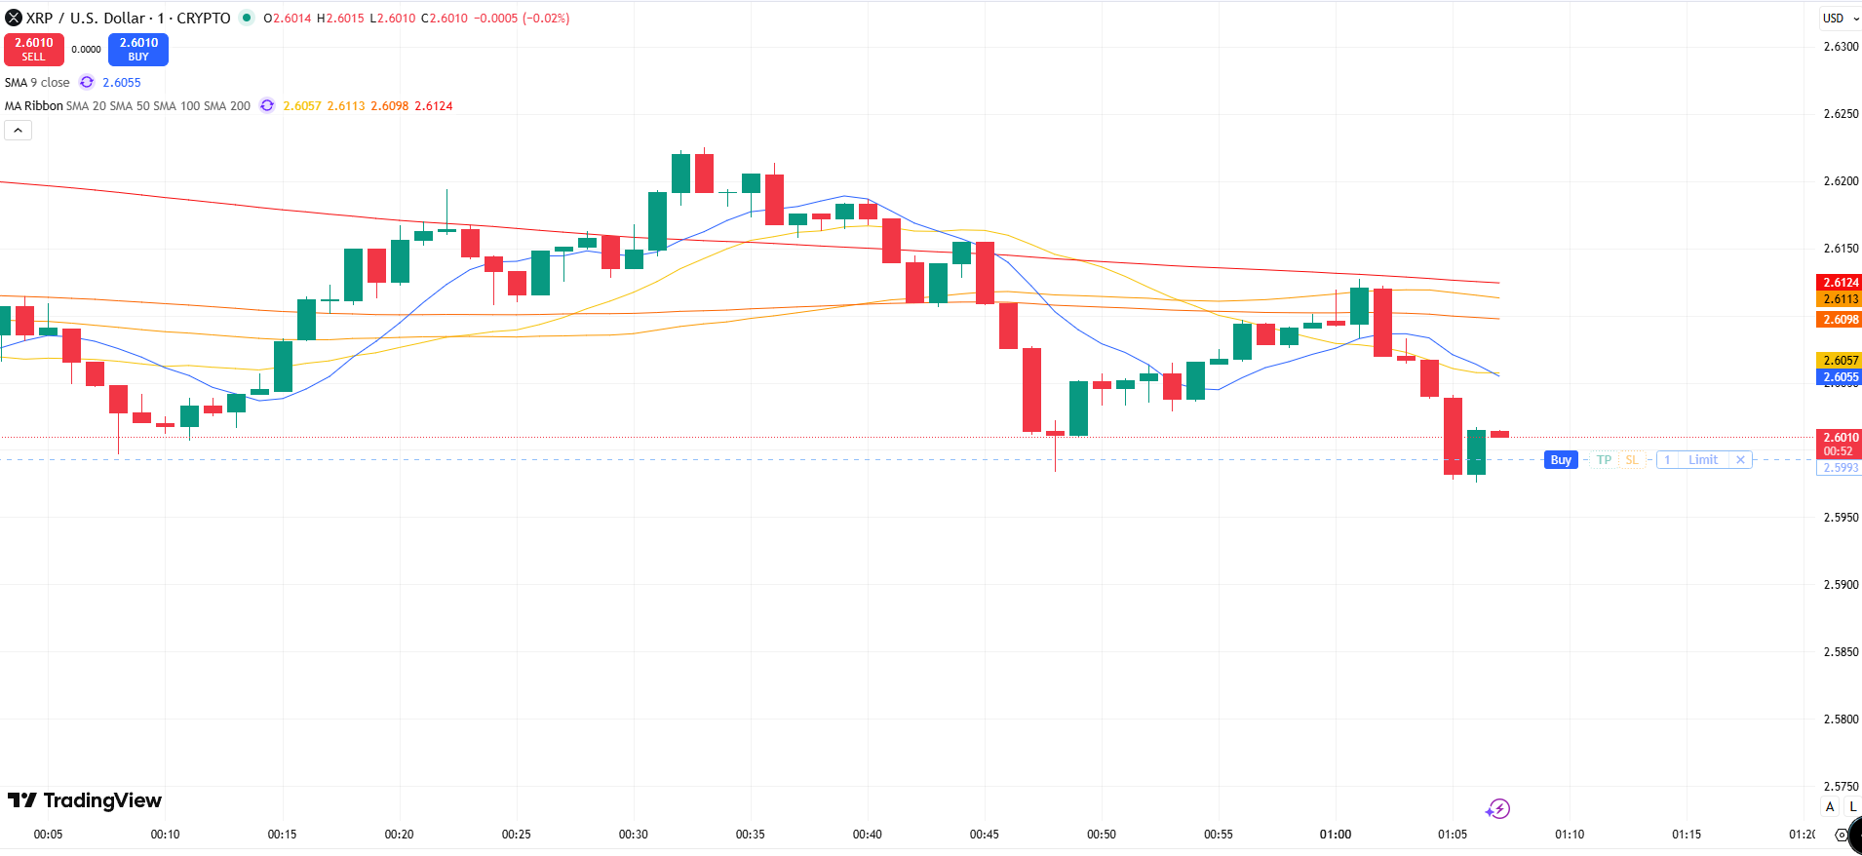Viewport: 1862px width, 856px height.
Task: Click the limit price field showing 2.5993
Action: pos(1839,468)
